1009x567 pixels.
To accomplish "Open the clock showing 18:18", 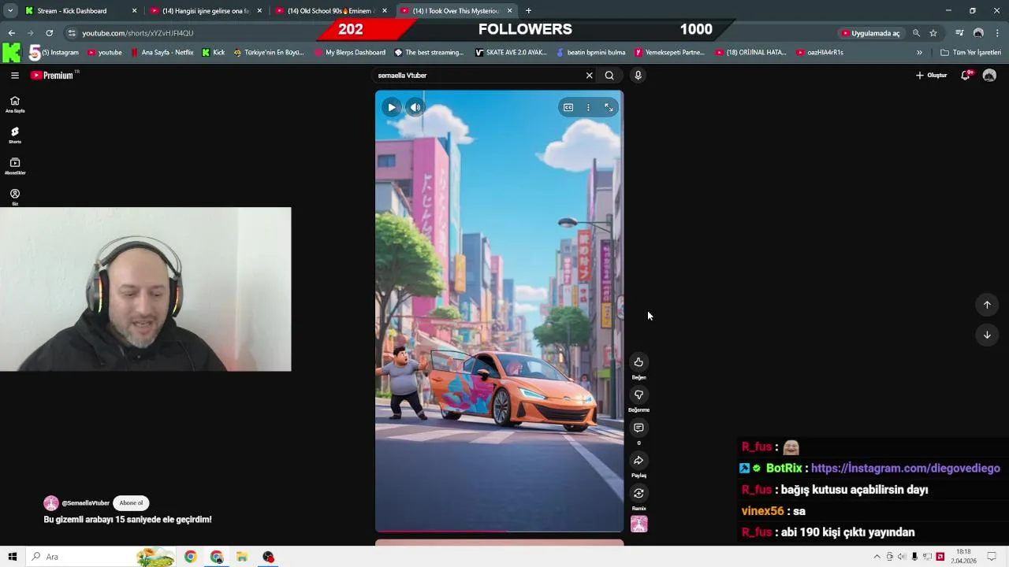I will [x=963, y=557].
